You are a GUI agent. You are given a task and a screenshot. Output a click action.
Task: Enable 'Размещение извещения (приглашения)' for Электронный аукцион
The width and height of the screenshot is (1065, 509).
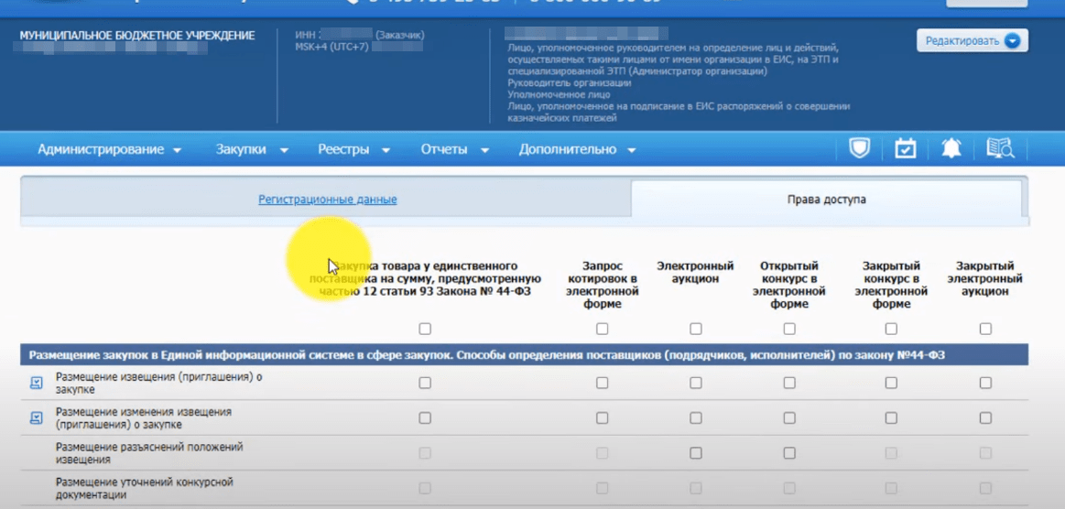[696, 383]
